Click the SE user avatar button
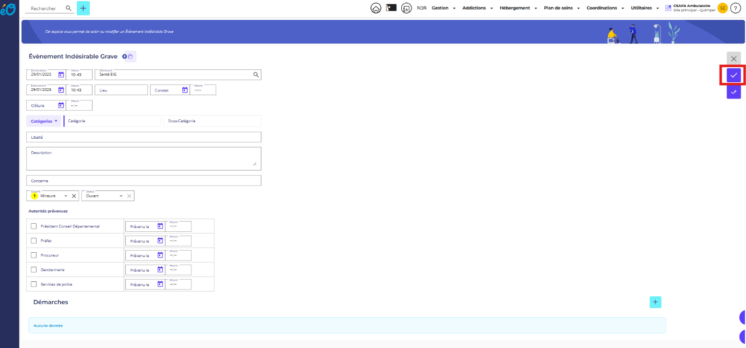The image size is (746, 348). coord(722,8)
